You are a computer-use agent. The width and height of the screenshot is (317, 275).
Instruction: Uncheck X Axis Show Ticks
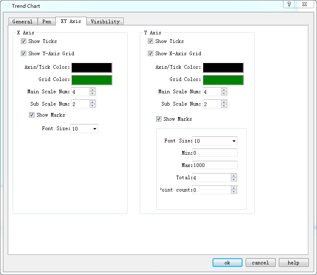[23, 41]
